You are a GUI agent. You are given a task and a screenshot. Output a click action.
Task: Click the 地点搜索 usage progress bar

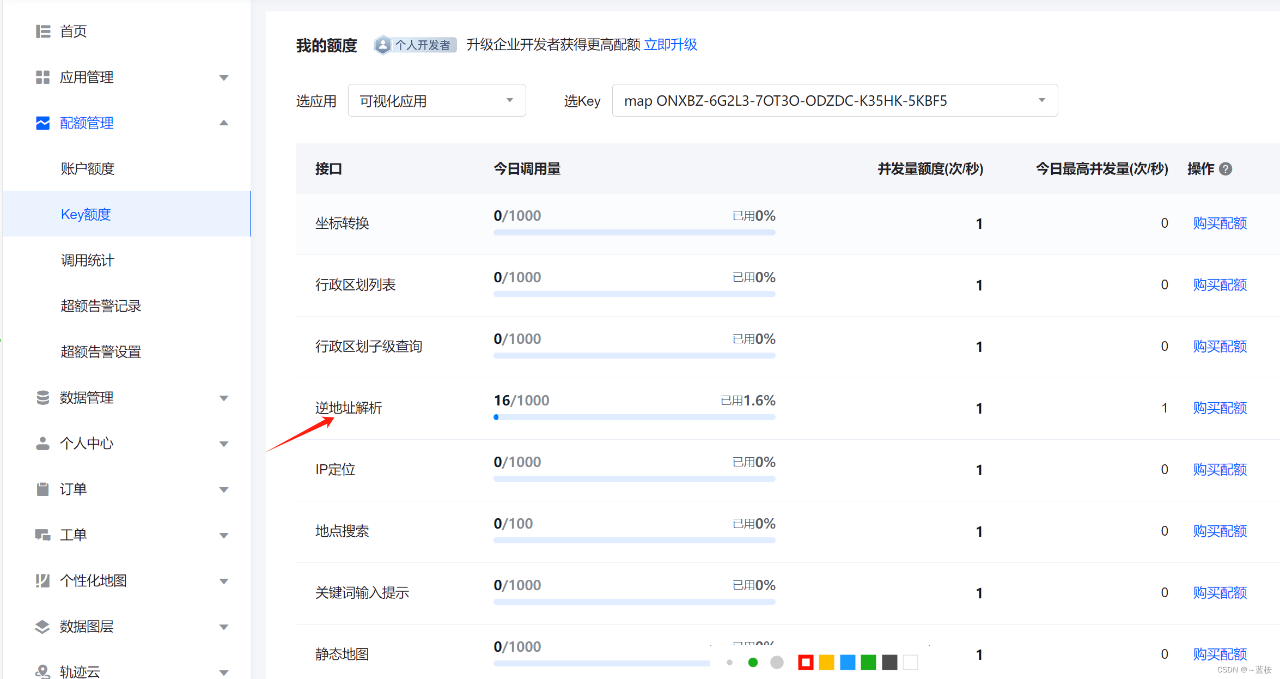pyautogui.click(x=635, y=541)
